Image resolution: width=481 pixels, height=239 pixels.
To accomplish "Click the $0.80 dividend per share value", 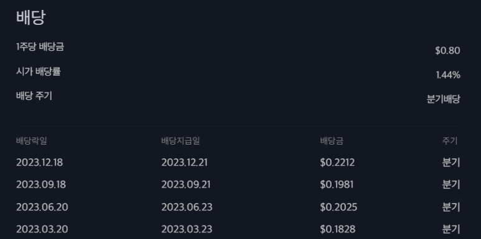I will coord(447,50).
